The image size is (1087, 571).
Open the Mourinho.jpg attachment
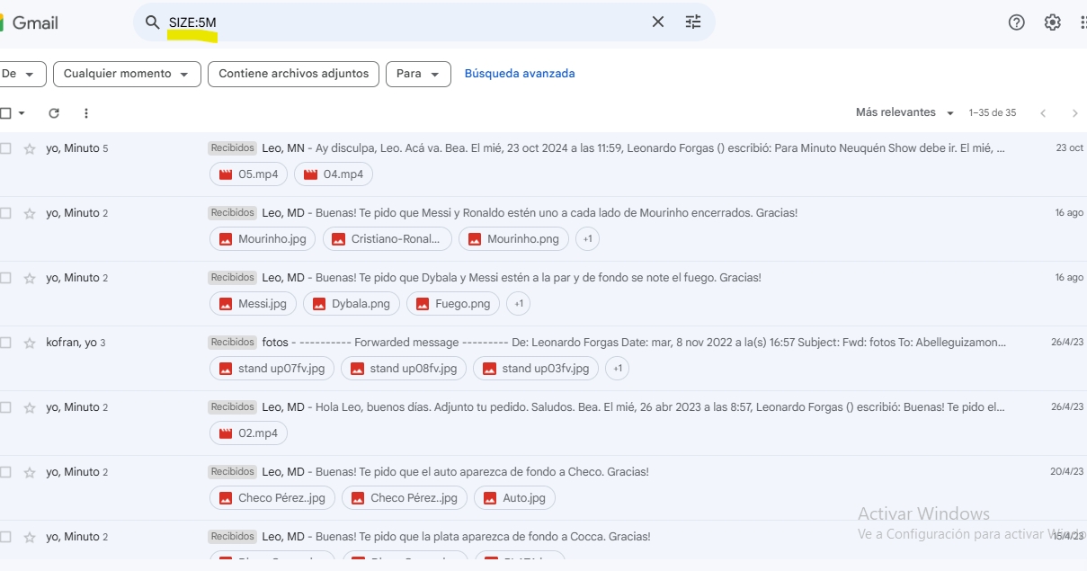(263, 239)
